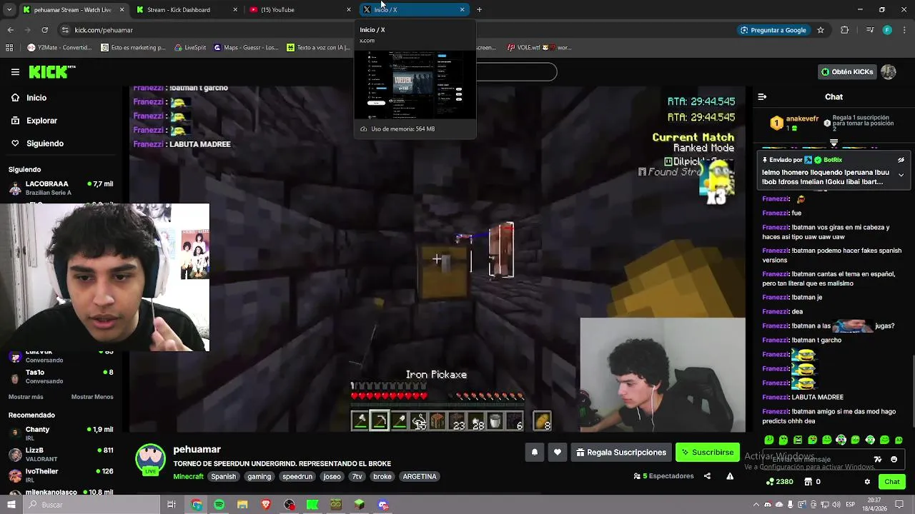Expand the gift subscription leaderboard arrow

tap(834, 143)
